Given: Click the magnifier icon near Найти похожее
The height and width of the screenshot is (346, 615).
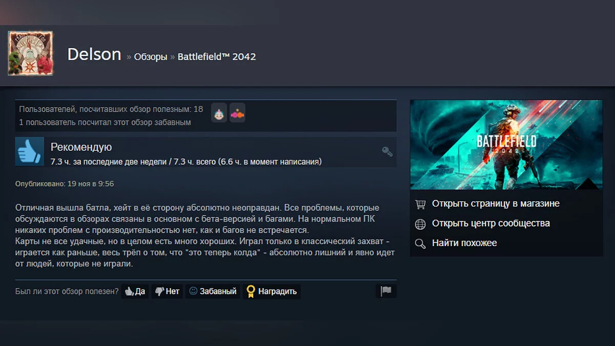Looking at the screenshot, I should pyautogui.click(x=420, y=243).
